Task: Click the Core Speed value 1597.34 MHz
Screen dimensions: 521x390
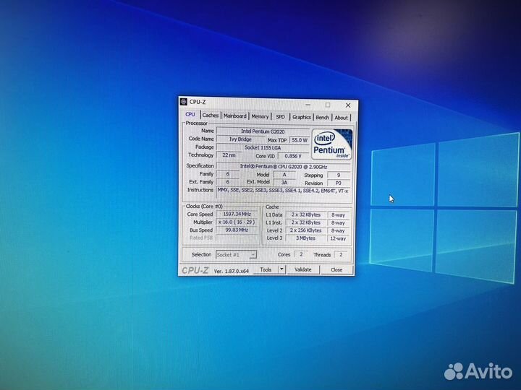Action: (237, 214)
